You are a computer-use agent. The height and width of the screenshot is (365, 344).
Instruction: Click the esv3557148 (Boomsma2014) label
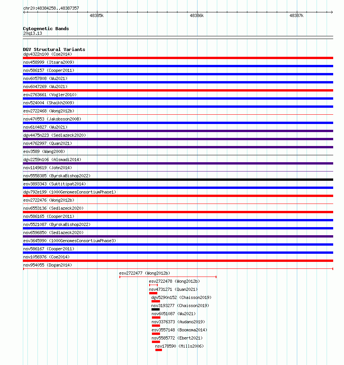180,330
